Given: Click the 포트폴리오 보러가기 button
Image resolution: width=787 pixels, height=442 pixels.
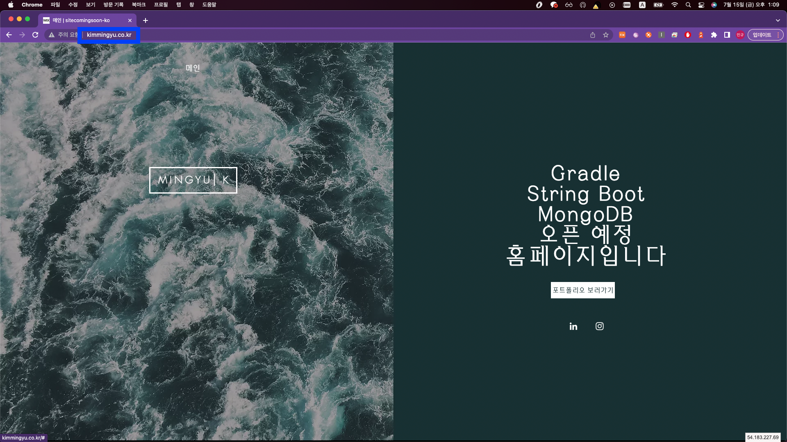Looking at the screenshot, I should [x=582, y=290].
